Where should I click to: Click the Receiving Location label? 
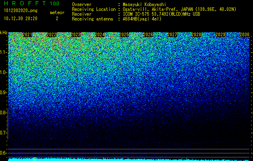tap(94, 9)
